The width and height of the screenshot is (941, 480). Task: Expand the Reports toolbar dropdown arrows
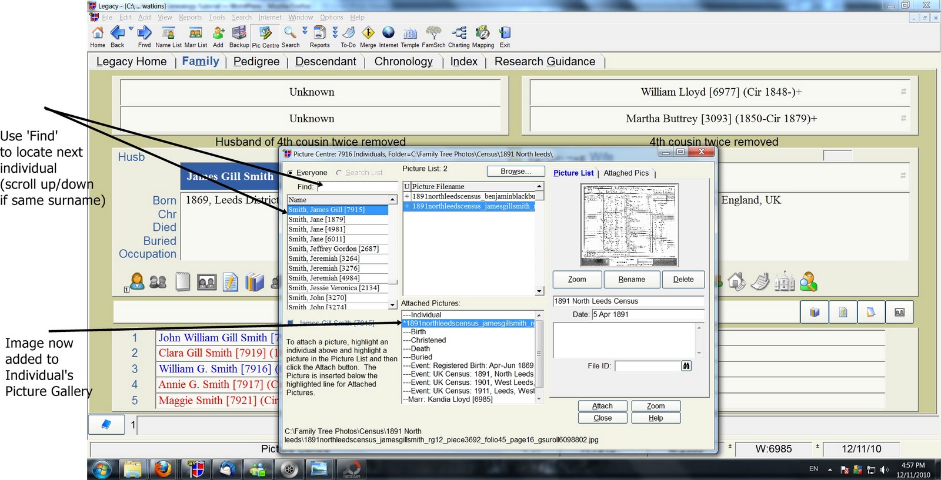pos(335,32)
